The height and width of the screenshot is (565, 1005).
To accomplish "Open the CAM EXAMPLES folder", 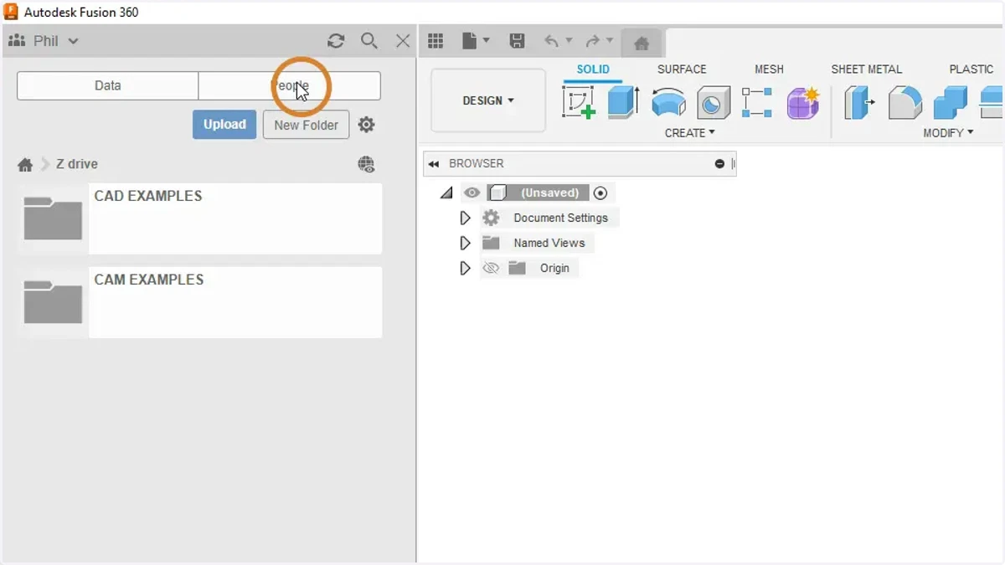I will point(199,302).
